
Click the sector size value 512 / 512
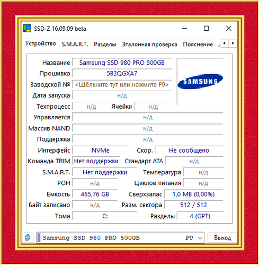click(194, 205)
